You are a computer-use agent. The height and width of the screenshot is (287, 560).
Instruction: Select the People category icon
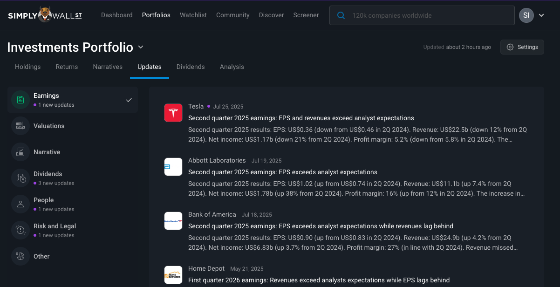[x=20, y=204]
